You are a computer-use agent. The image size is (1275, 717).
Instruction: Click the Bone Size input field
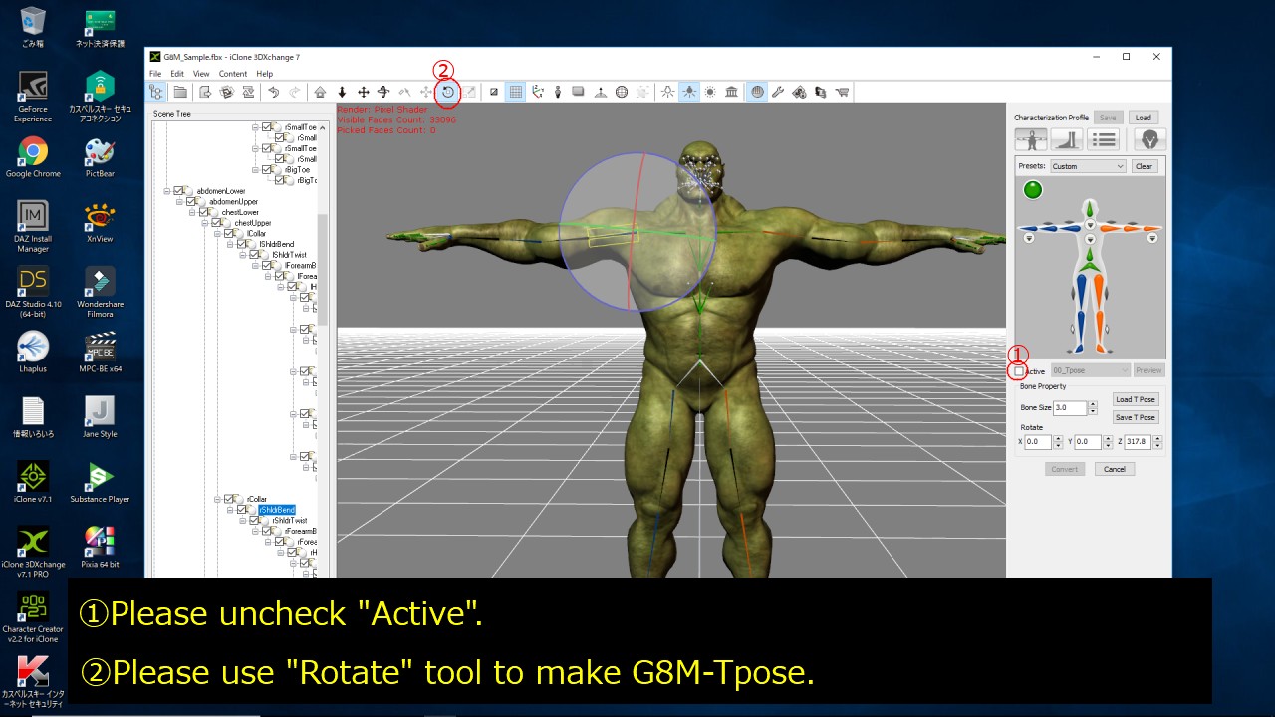click(x=1068, y=408)
